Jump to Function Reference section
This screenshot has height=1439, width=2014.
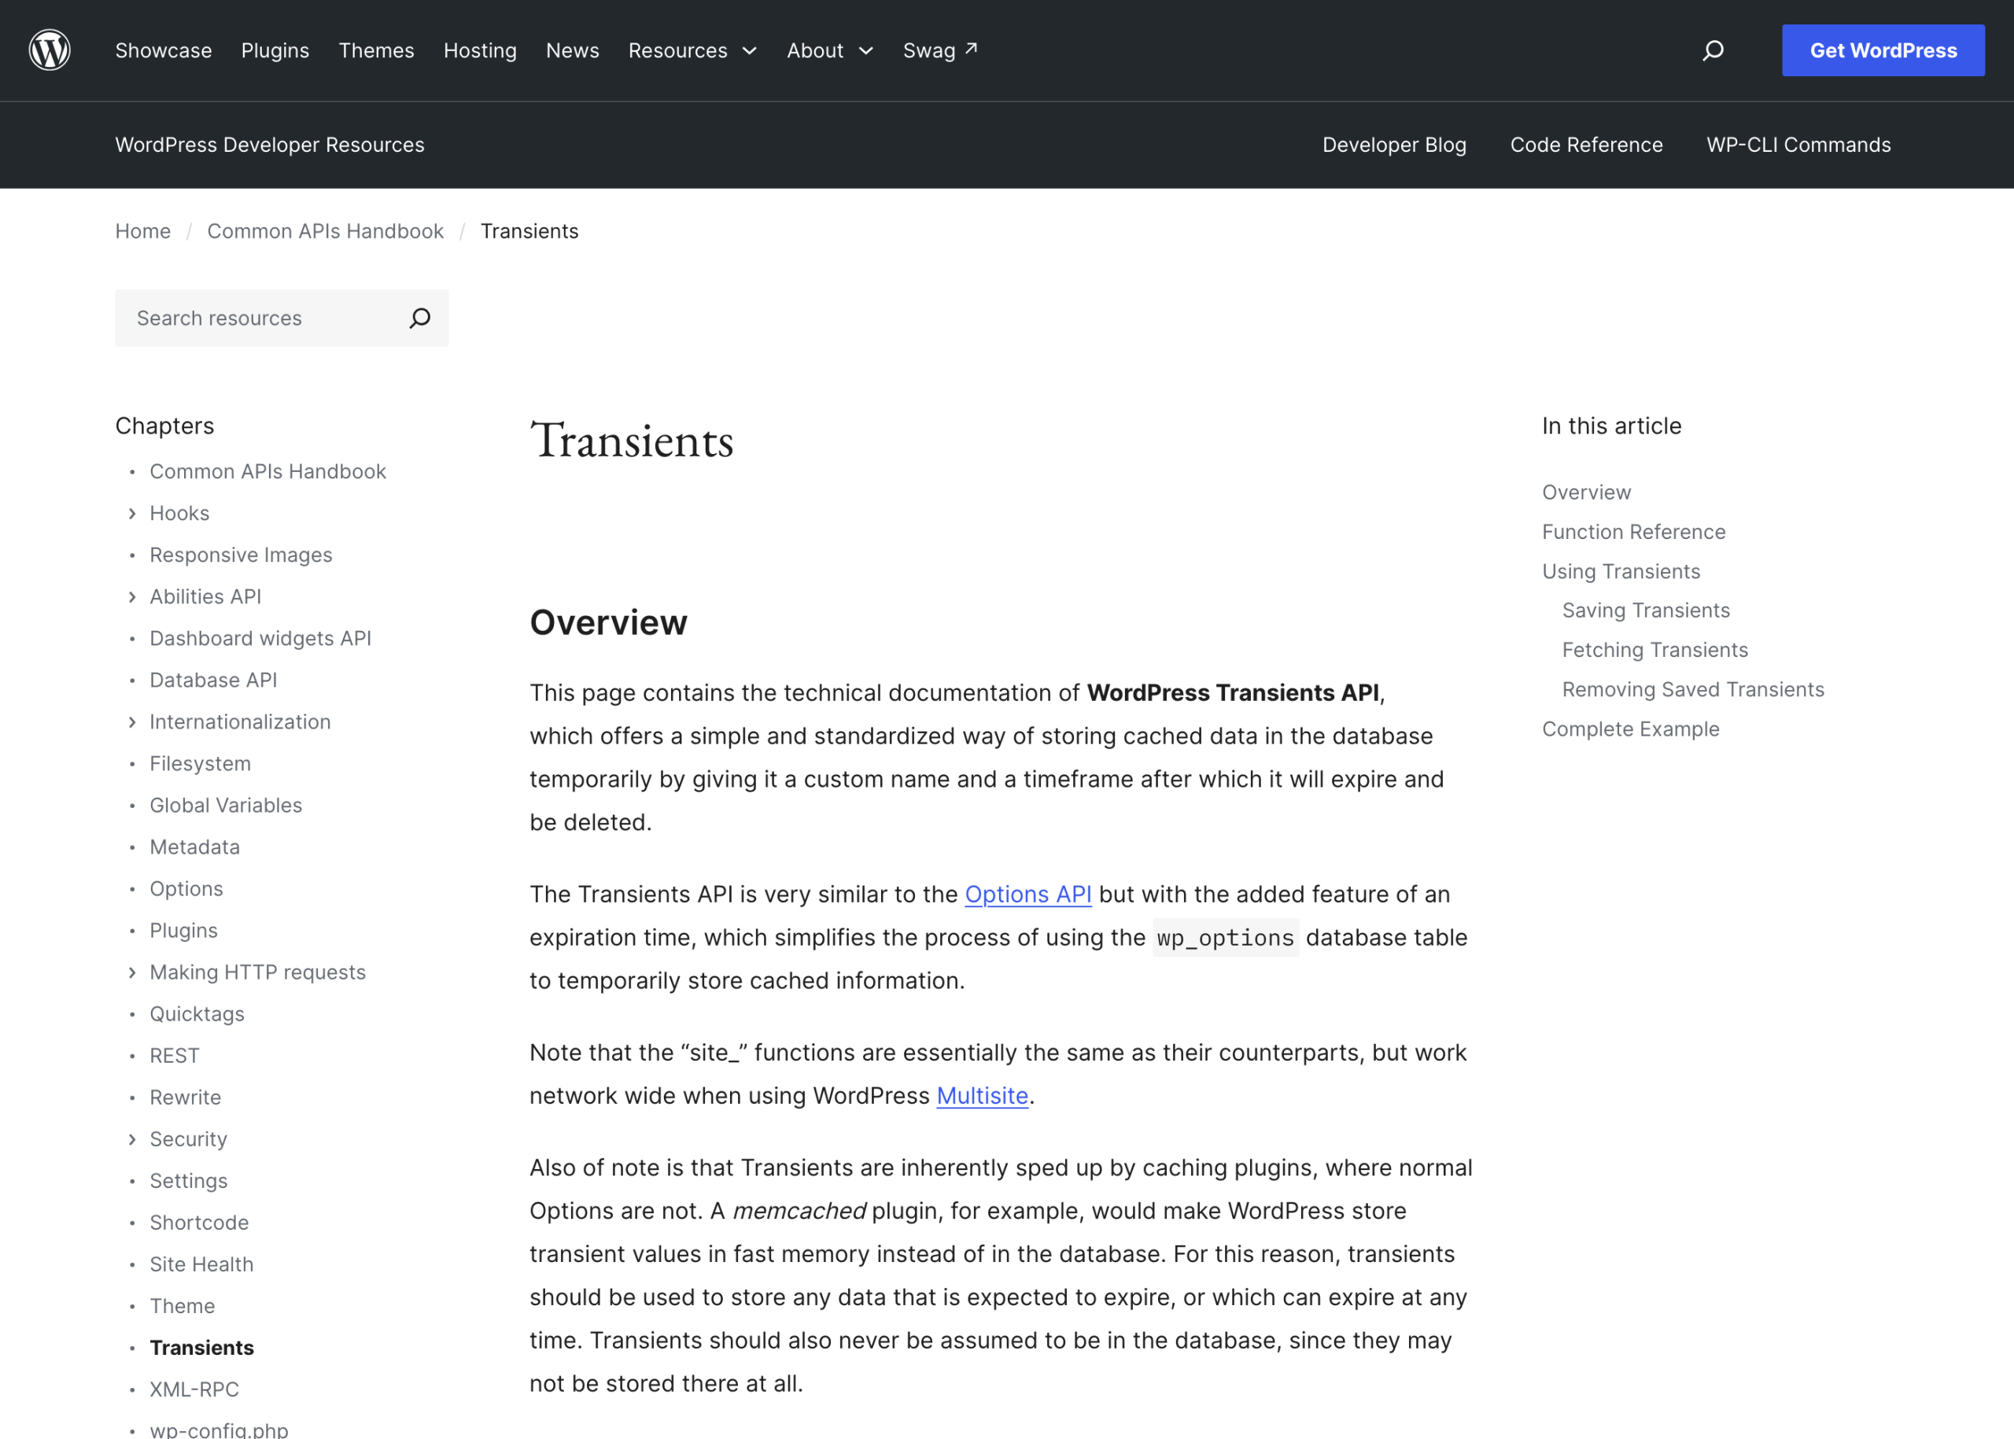click(1634, 532)
